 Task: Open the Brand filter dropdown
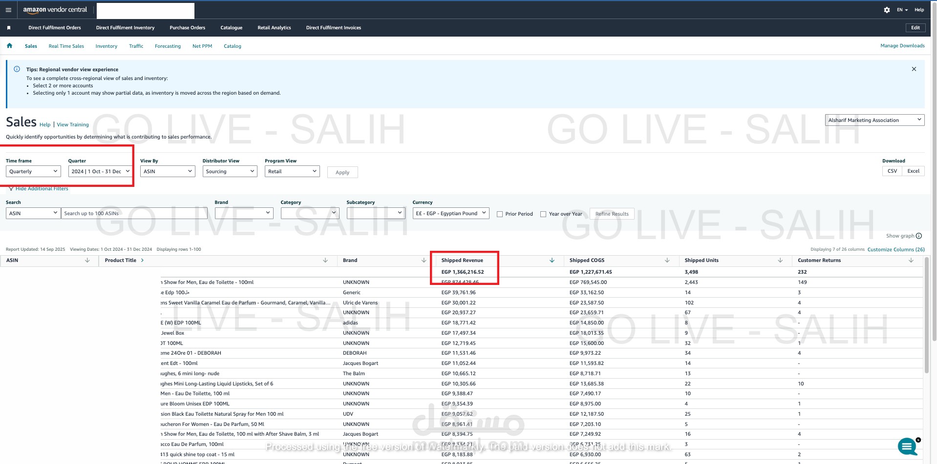tap(244, 213)
